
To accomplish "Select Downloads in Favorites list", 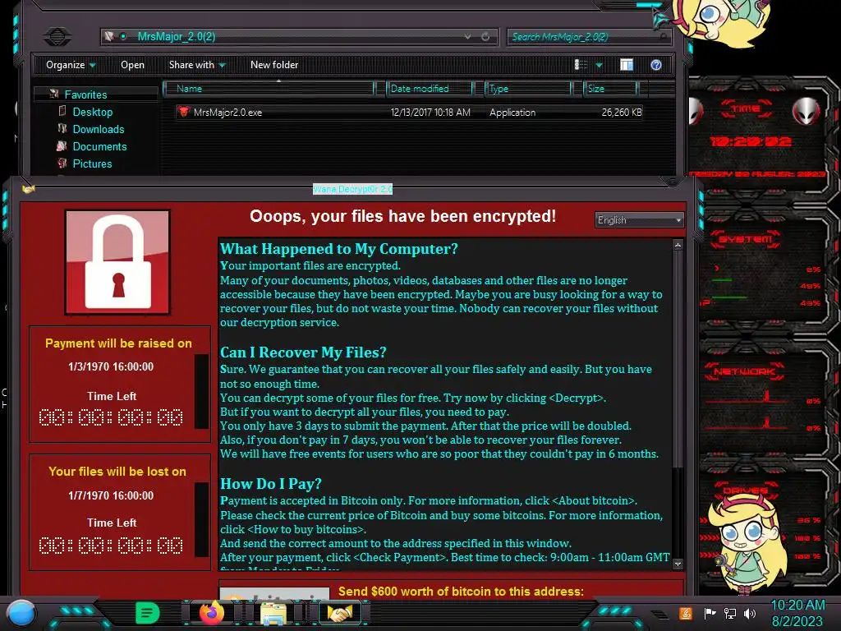I will (x=99, y=129).
